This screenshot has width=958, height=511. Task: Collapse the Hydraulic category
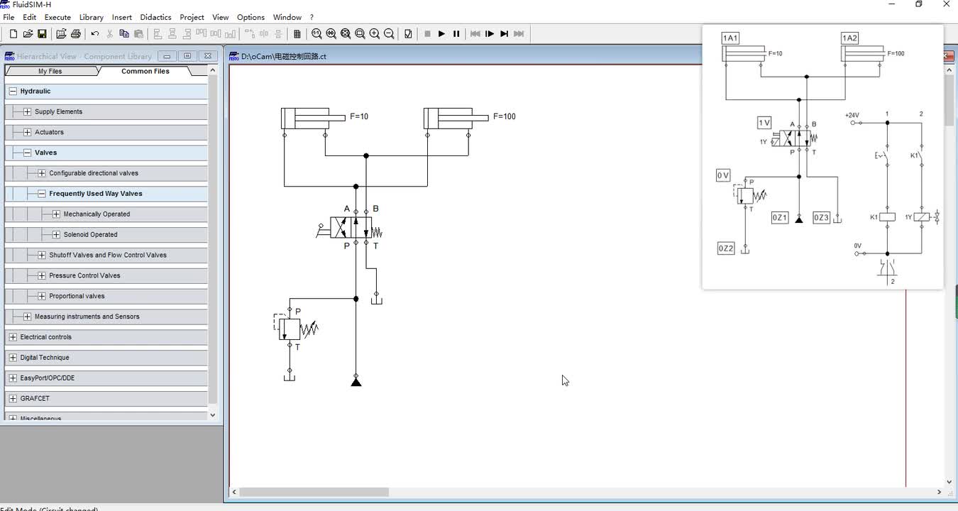click(13, 91)
